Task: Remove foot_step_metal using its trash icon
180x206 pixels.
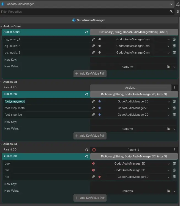Action: click(174, 108)
